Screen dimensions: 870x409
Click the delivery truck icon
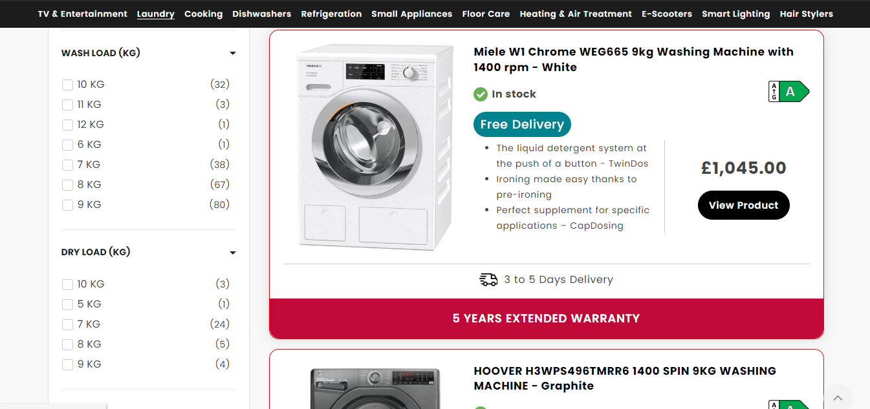pyautogui.click(x=488, y=279)
